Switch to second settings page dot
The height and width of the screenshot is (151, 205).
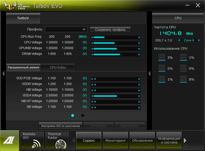click(x=83, y=115)
